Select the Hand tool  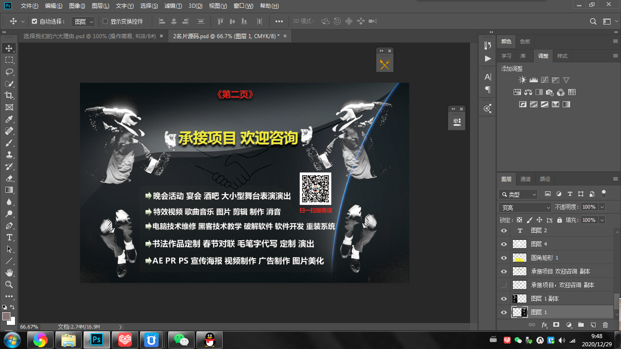9,273
